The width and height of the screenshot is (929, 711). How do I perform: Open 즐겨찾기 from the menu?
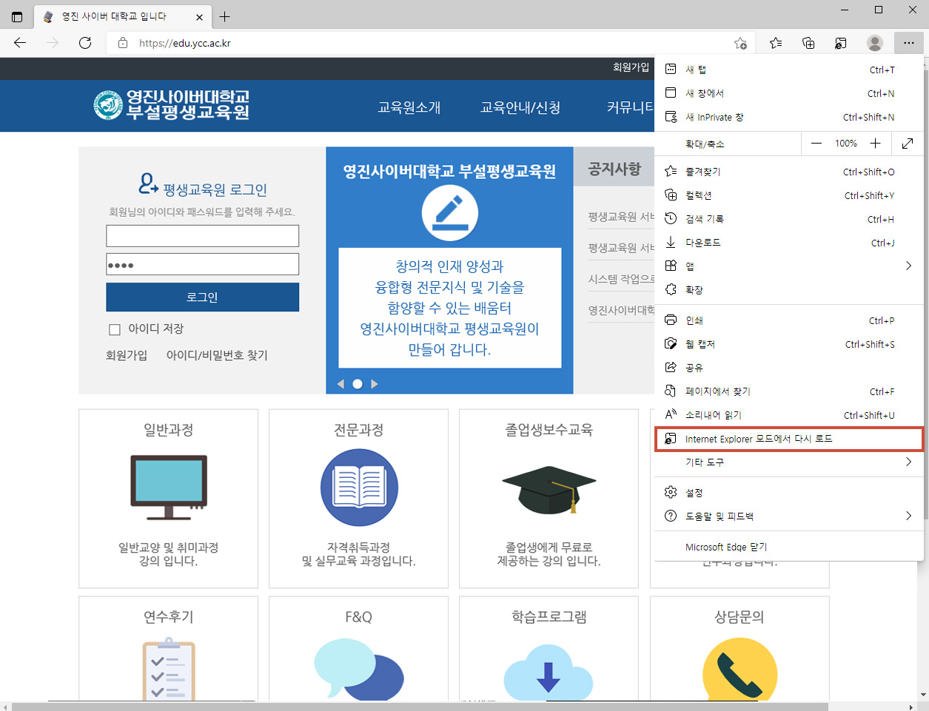[x=789, y=172]
